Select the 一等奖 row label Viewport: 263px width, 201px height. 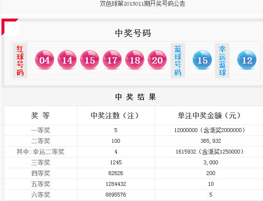click(x=41, y=130)
